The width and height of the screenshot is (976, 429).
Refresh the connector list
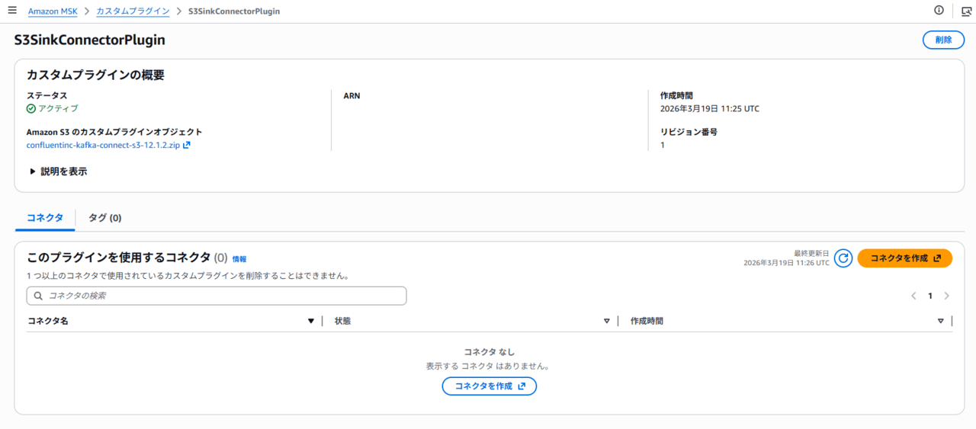843,258
